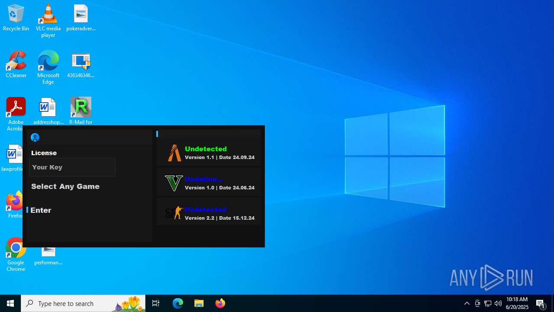Open pokeradver image file on desktop
The image size is (554, 312).
(81, 18)
